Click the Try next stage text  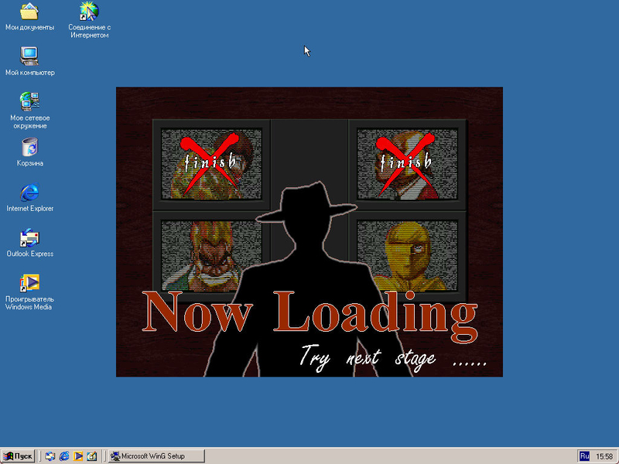[x=393, y=357]
